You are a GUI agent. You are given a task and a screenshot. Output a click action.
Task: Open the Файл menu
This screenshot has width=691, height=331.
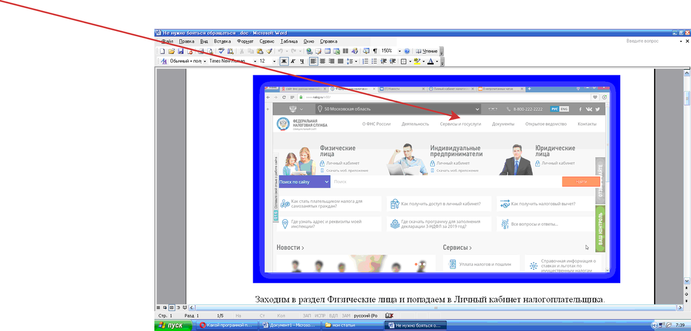168,41
